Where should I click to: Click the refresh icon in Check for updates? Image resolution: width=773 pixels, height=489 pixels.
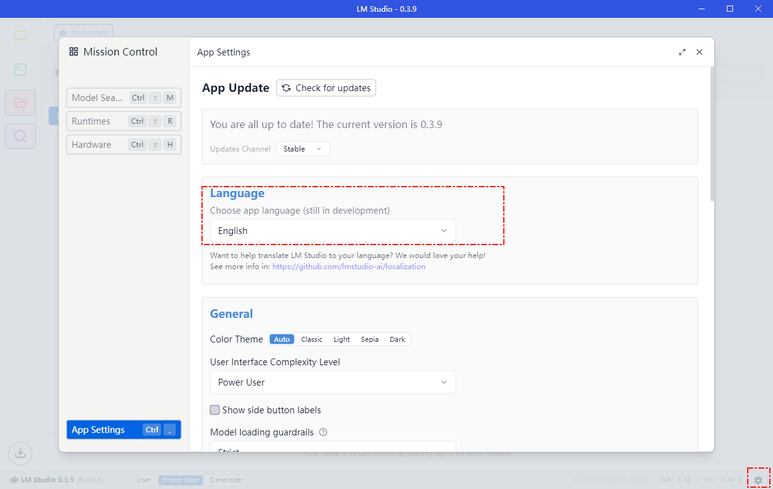click(x=286, y=88)
